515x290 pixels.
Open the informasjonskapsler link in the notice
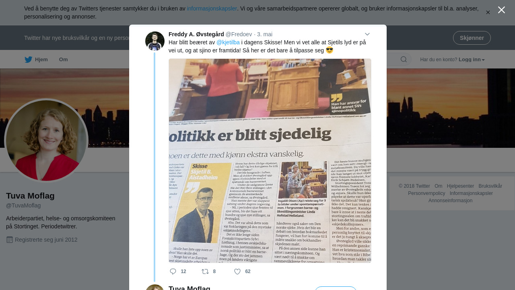pyautogui.click(x=212, y=8)
